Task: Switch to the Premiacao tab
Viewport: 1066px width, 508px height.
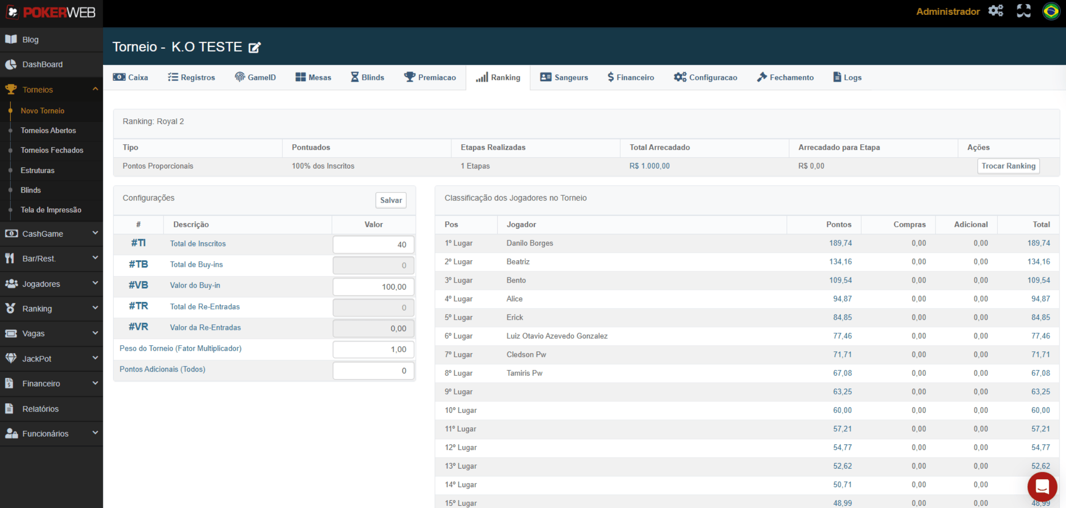Action: 430,77
